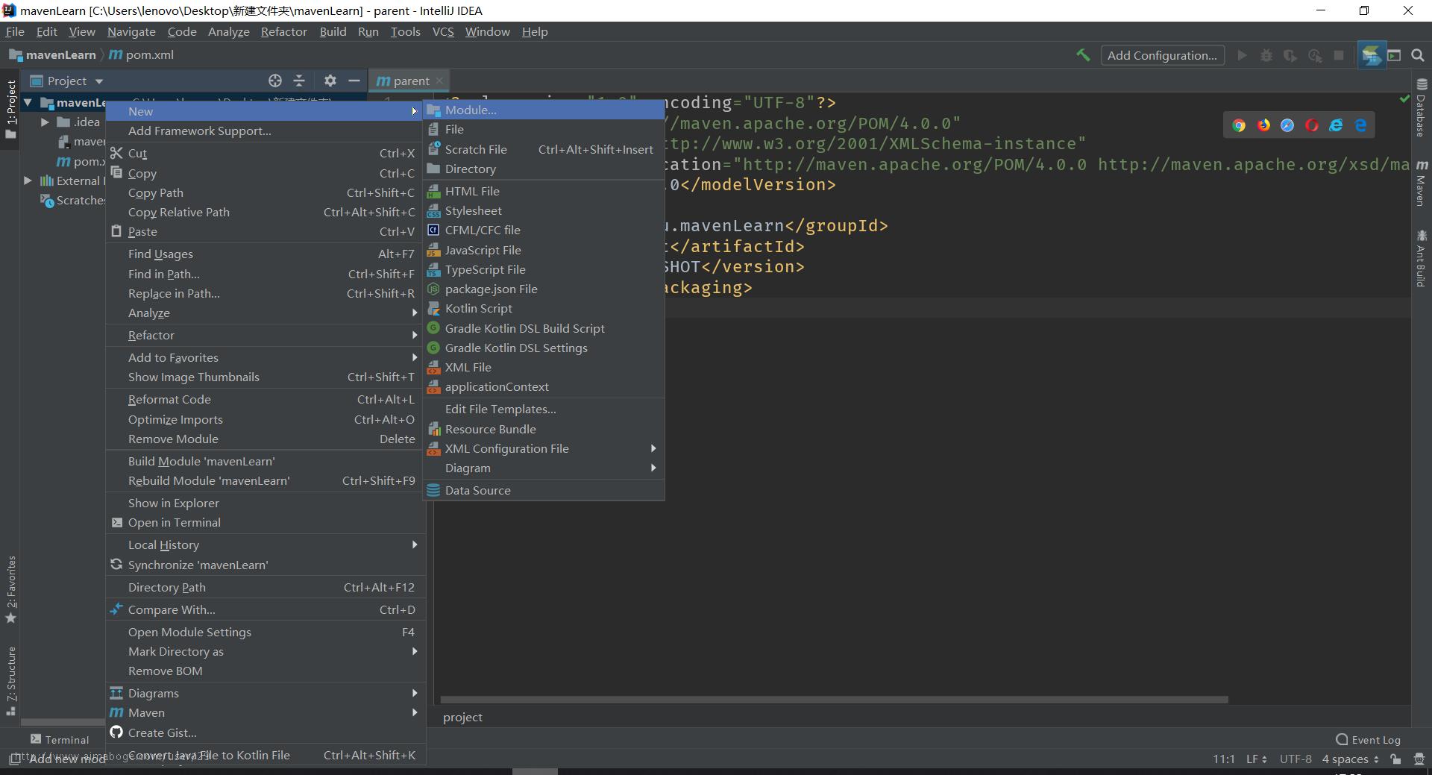Open in Safari browser icon

(x=1287, y=125)
